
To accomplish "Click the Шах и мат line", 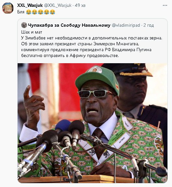I will 32,32.
